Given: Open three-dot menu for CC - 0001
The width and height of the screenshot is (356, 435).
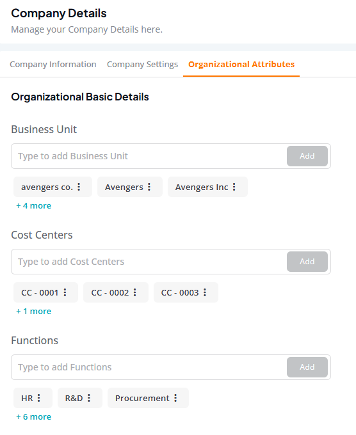Looking at the screenshot, I should pyautogui.click(x=65, y=292).
